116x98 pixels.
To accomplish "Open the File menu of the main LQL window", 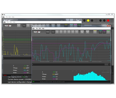I will tap(7, 17).
